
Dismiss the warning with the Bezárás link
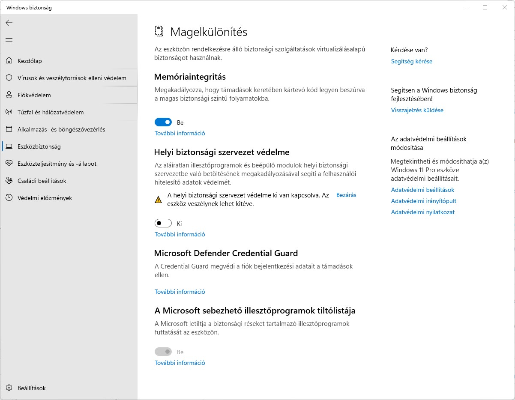[346, 195]
